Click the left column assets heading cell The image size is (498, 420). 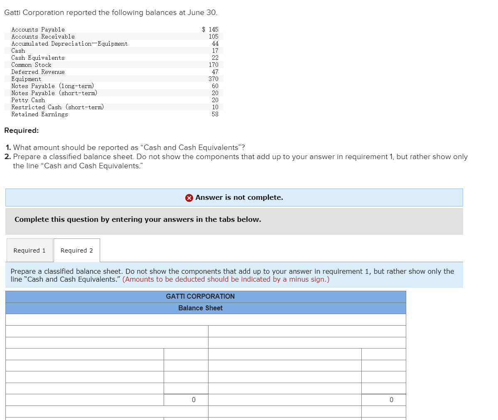(x=106, y=331)
